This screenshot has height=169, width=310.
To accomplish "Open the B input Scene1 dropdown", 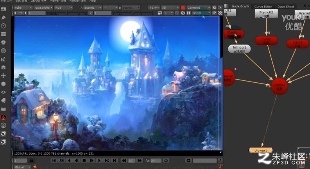I will click(x=131, y=7).
